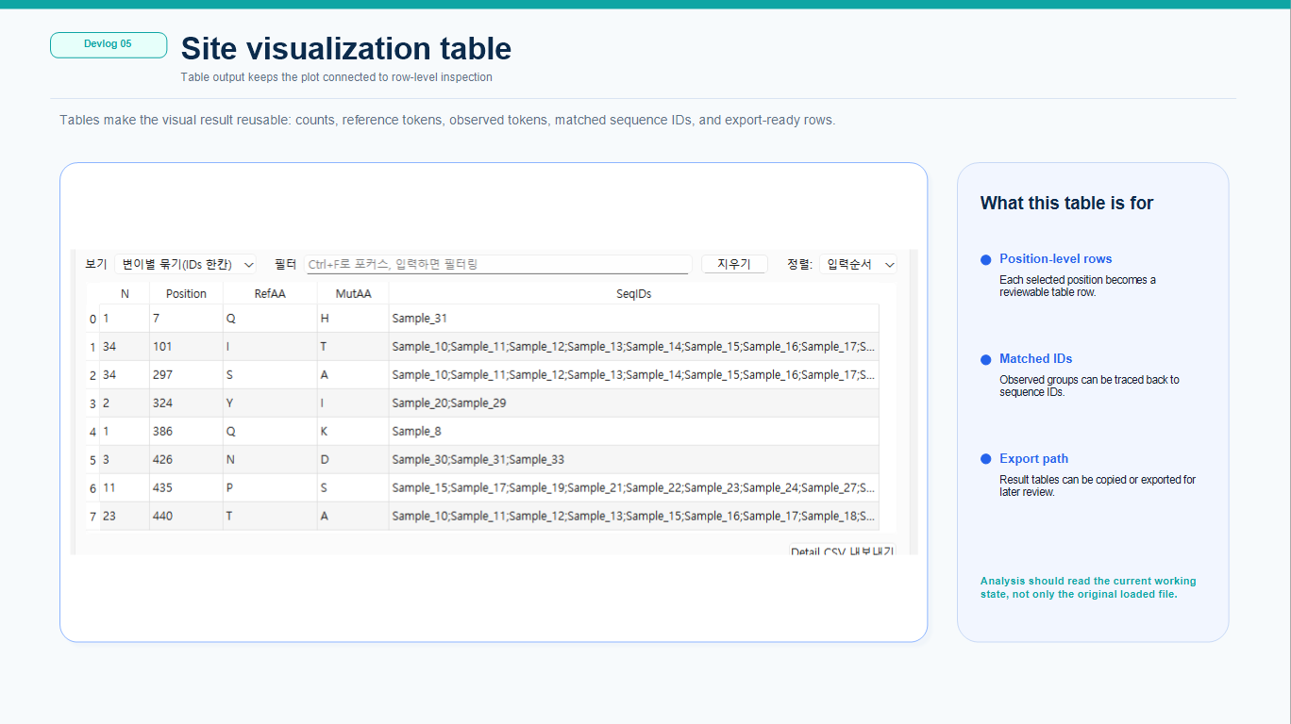The width and height of the screenshot is (1291, 724).
Task: Click MutAA cell H in row 0
Action: 353,319
